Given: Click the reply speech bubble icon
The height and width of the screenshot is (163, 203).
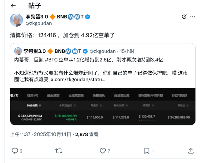Looking at the screenshot, I should click(15, 151).
